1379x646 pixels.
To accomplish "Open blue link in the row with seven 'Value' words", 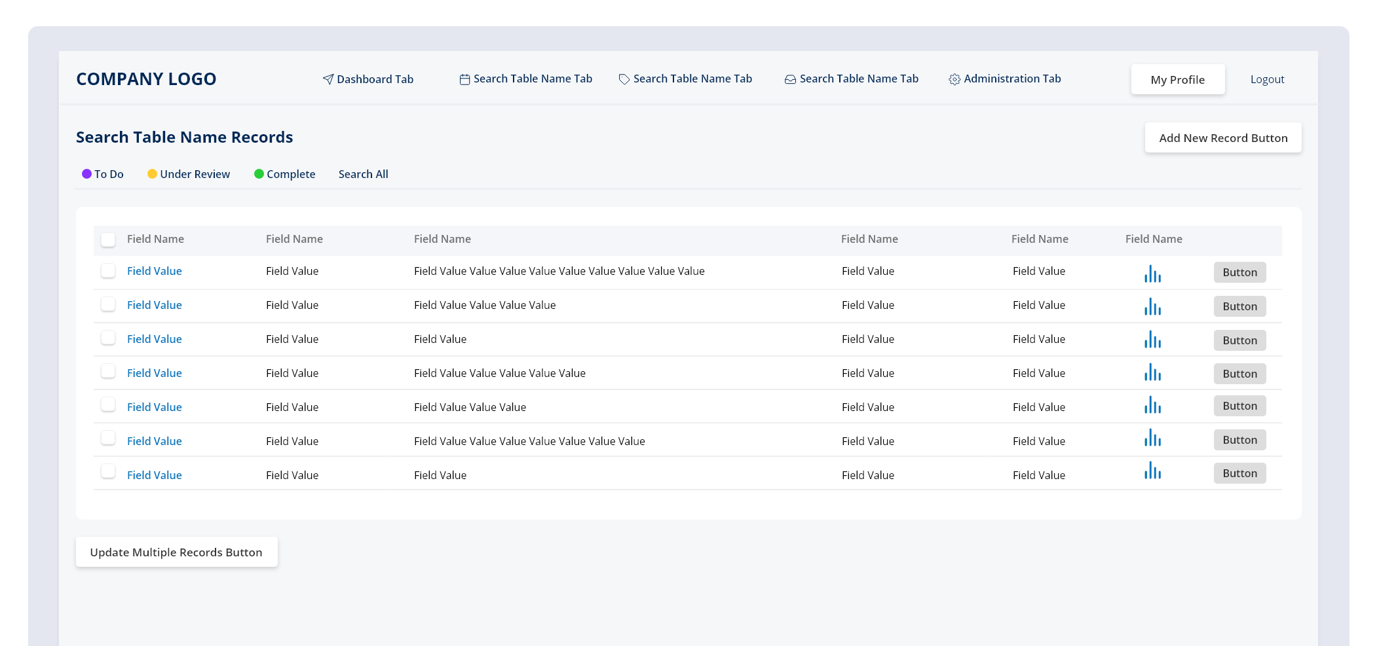I will pos(155,441).
